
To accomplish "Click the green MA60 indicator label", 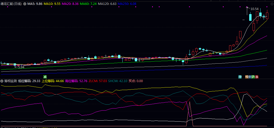I will click(88, 4).
